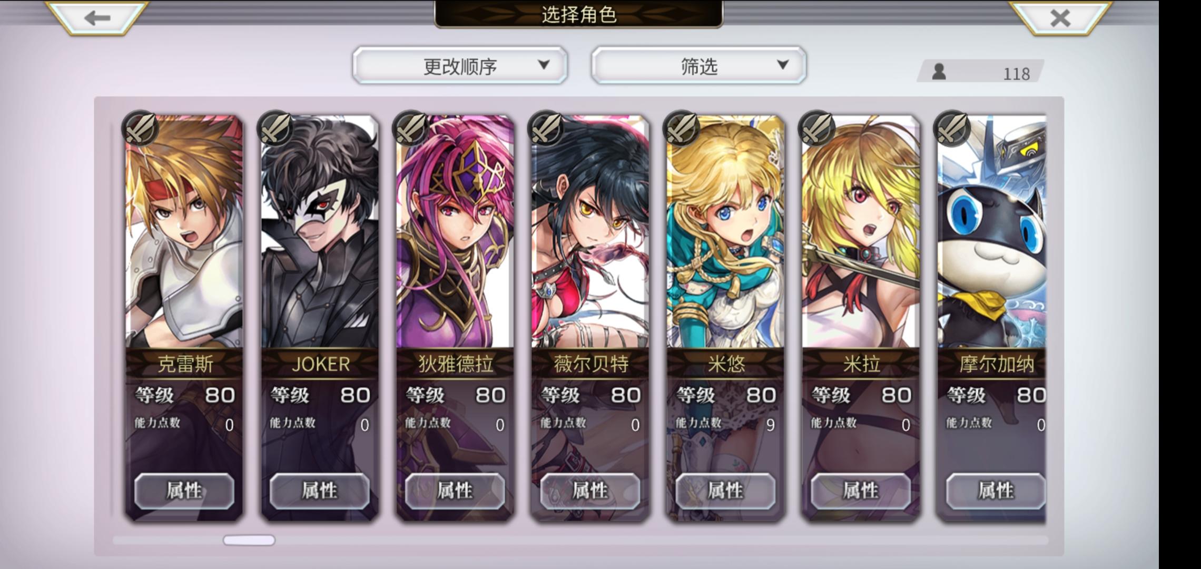Open the 筛选 filter dropdown
1201x569 pixels.
[698, 65]
